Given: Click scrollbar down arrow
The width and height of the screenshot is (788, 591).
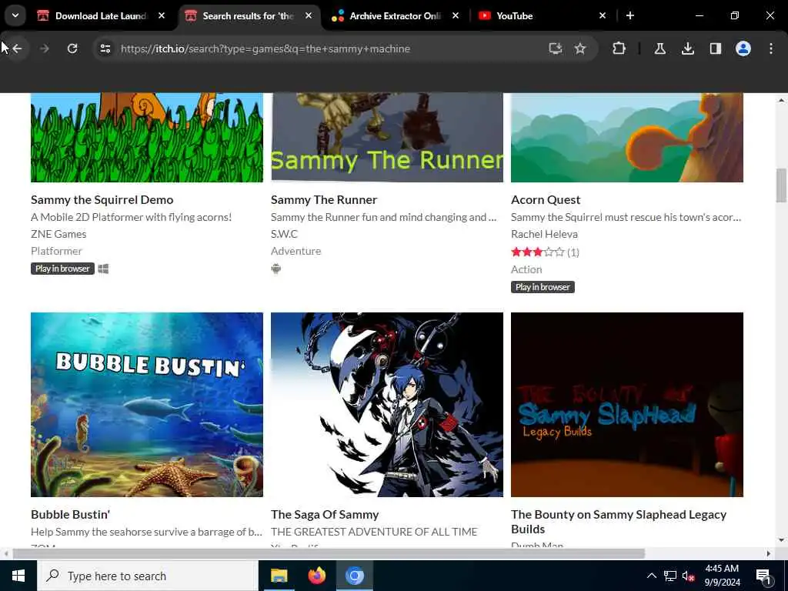Looking at the screenshot, I should (781, 541).
